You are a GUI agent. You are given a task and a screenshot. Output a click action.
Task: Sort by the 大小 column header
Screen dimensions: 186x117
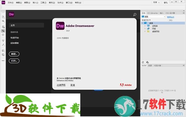pos(171,20)
